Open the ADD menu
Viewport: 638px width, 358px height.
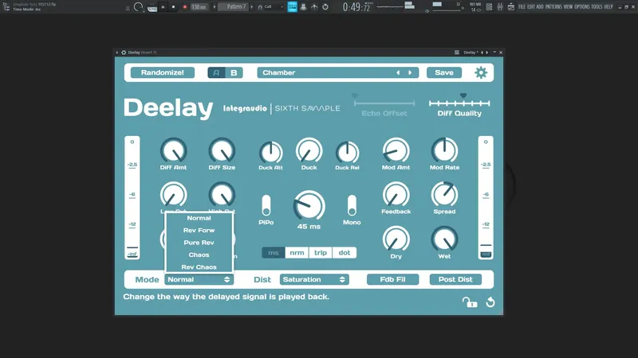click(540, 7)
